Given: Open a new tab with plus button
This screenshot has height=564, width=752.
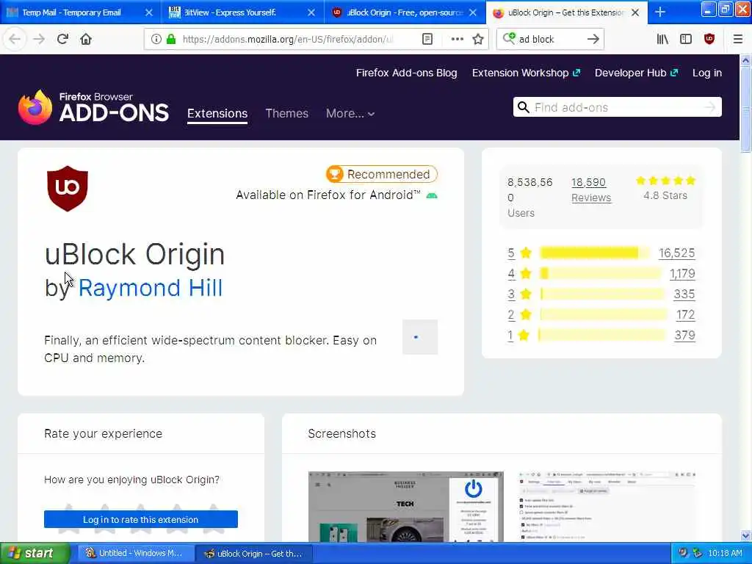Looking at the screenshot, I should point(660,12).
